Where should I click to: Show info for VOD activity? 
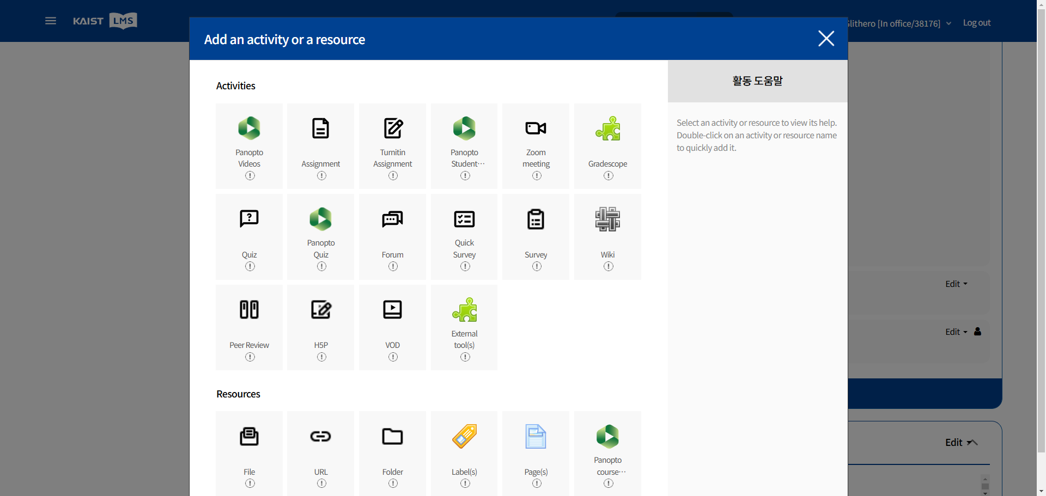pos(393,357)
